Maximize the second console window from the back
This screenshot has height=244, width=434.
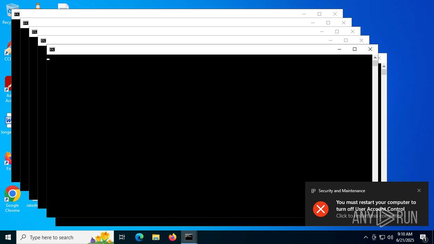(328, 23)
